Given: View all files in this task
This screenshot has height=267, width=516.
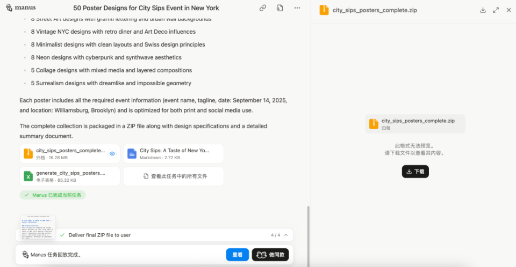Looking at the screenshot, I should [174, 176].
